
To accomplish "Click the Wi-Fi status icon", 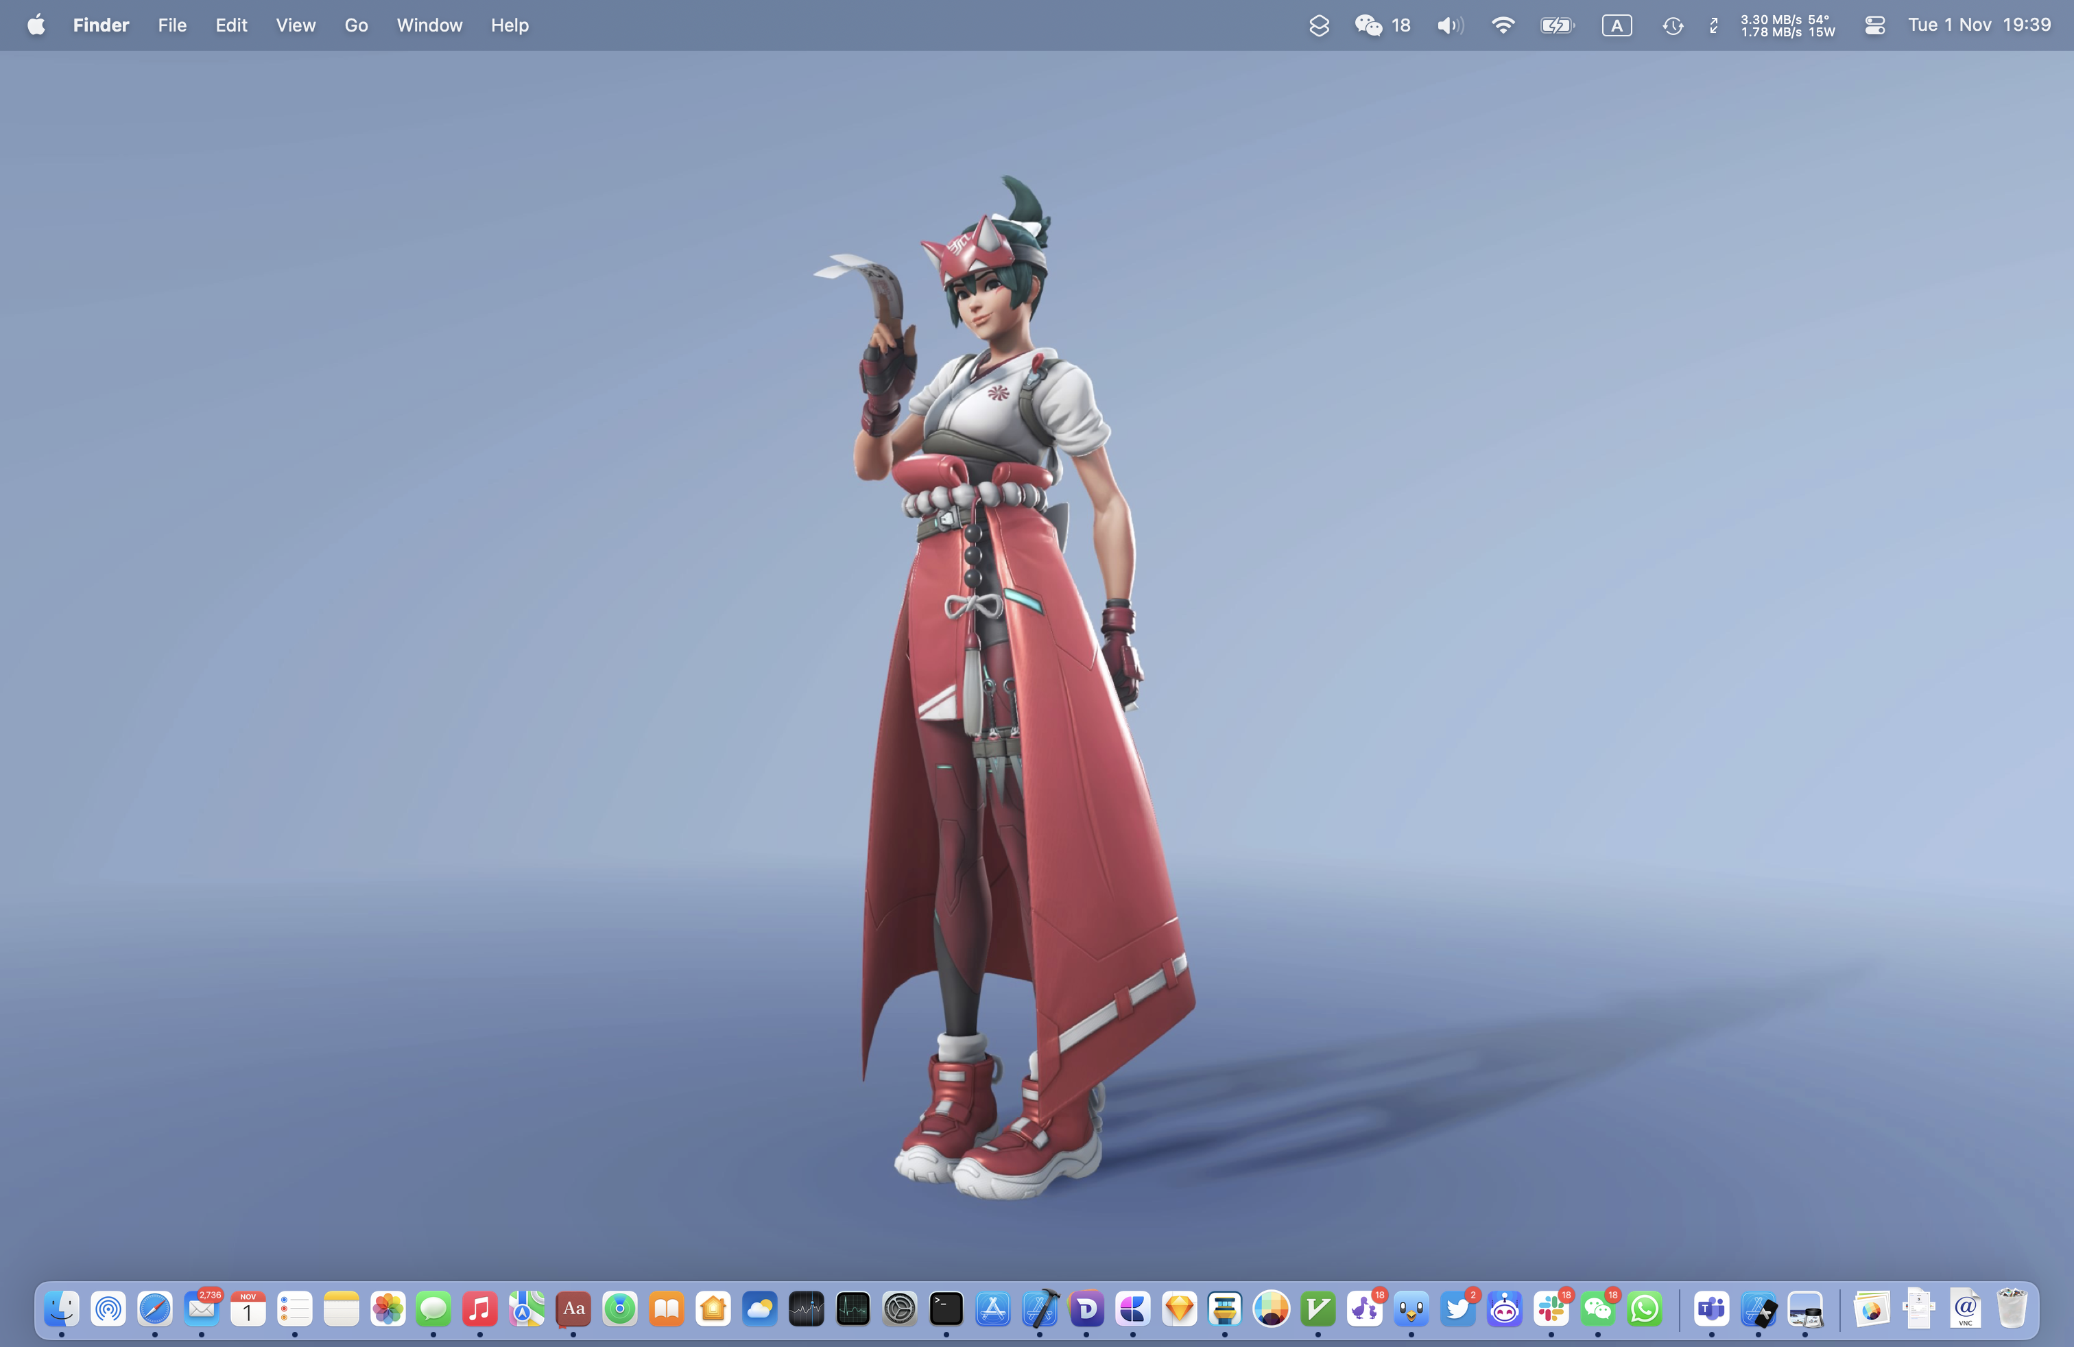I will pos(1502,25).
